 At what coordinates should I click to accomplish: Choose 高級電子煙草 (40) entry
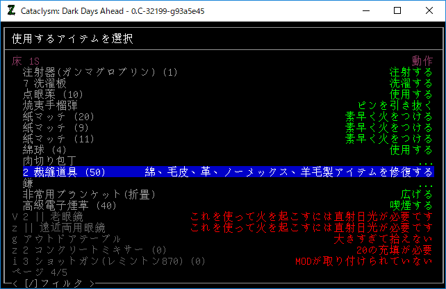point(69,205)
